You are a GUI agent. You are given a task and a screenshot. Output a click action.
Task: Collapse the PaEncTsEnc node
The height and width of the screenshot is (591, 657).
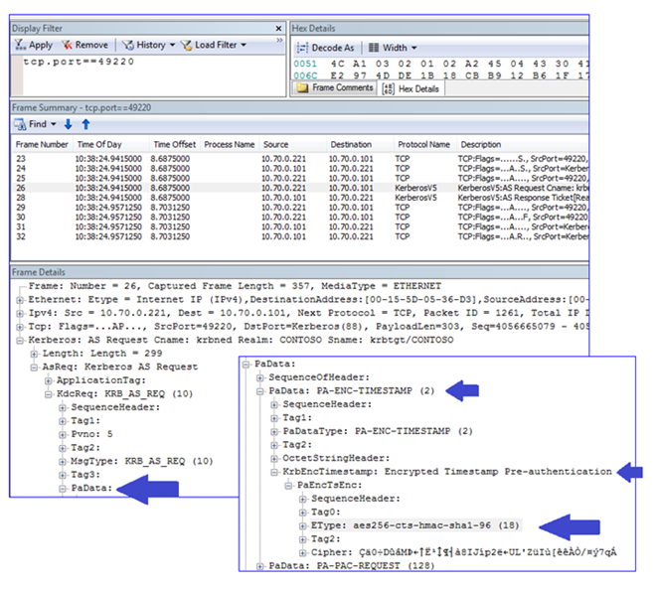[x=288, y=486]
